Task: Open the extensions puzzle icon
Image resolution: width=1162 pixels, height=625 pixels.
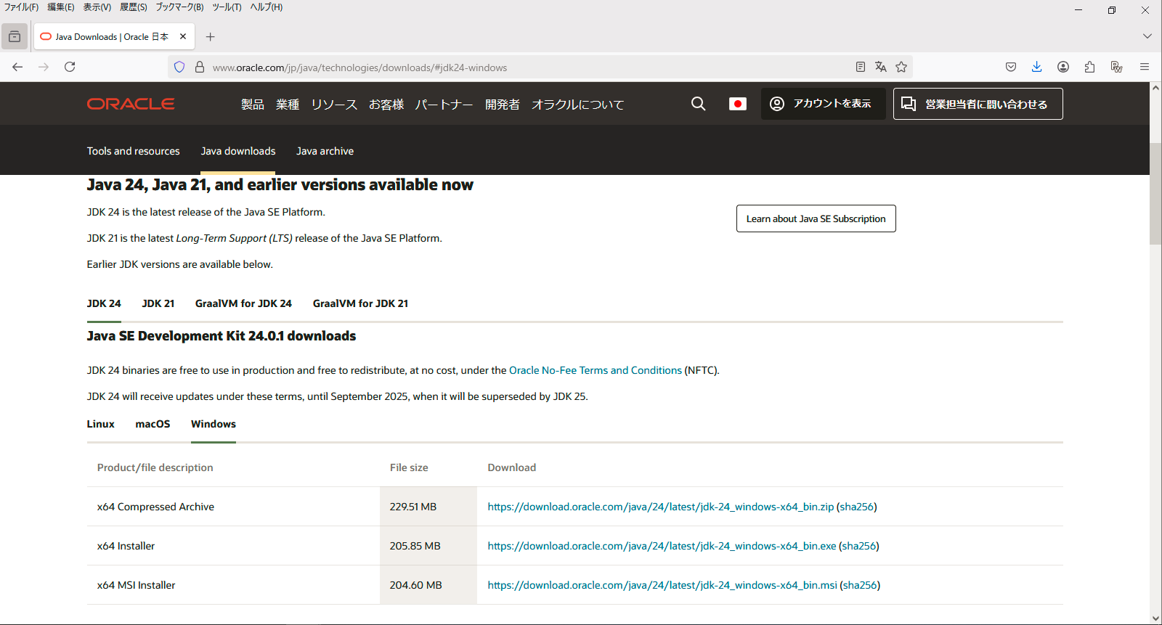Action: pos(1089,67)
